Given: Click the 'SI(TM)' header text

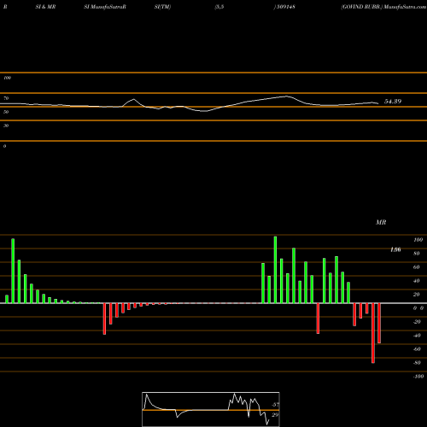Looking at the screenshot, I should 162,7.
